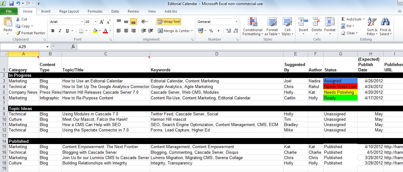Screen dimensions: 403x172
Task: Switch to the Page Layout tab
Action: pos(69,11)
